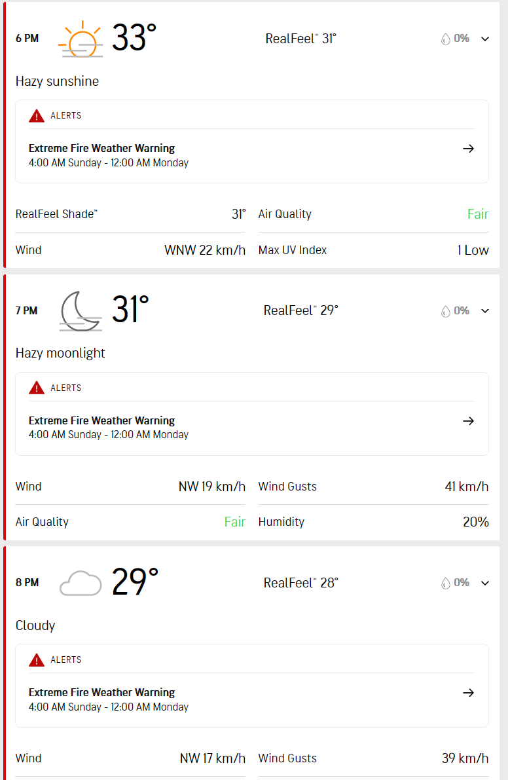
Task: Open the 6 PM alert arrow for details
Action: pos(468,148)
